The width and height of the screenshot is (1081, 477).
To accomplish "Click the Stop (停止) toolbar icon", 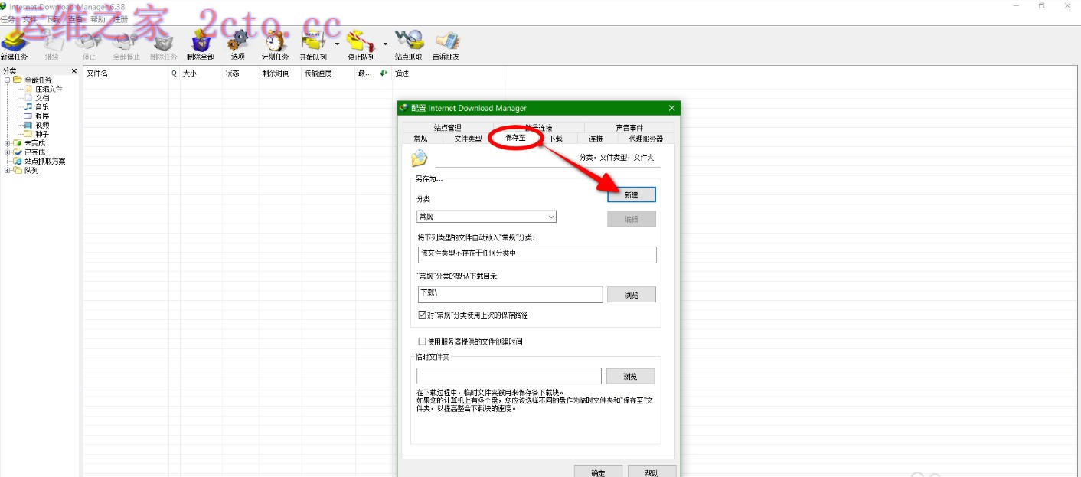I will (x=89, y=44).
